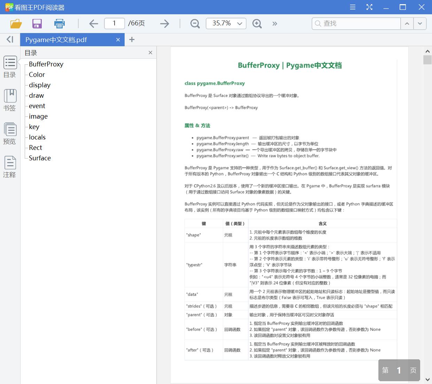Zoom out with the minus magnifier icon
The width and height of the screenshot is (432, 384).
click(195, 23)
